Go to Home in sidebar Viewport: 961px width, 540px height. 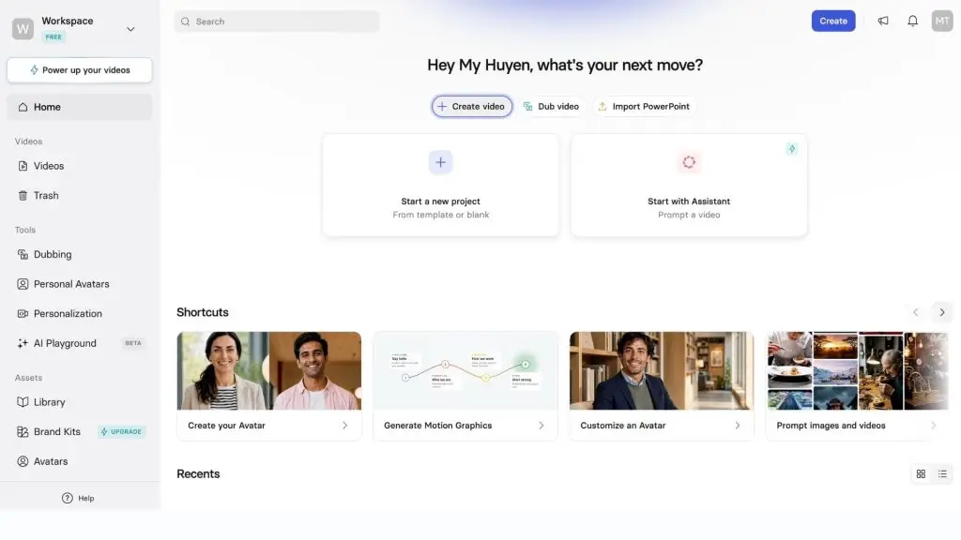[x=80, y=107]
